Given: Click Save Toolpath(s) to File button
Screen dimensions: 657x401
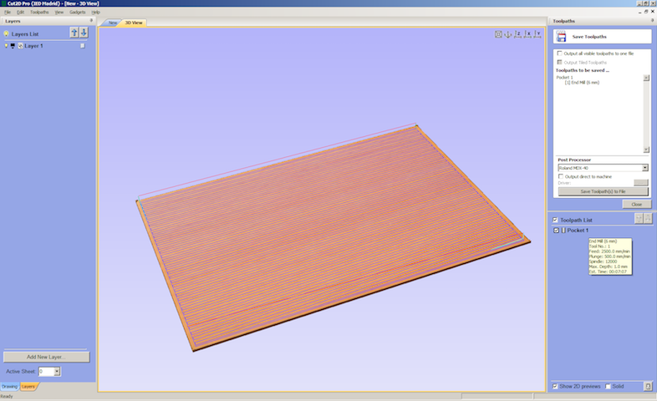Looking at the screenshot, I should (603, 191).
